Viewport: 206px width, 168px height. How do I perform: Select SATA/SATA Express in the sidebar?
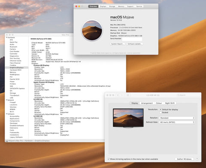click(17, 89)
